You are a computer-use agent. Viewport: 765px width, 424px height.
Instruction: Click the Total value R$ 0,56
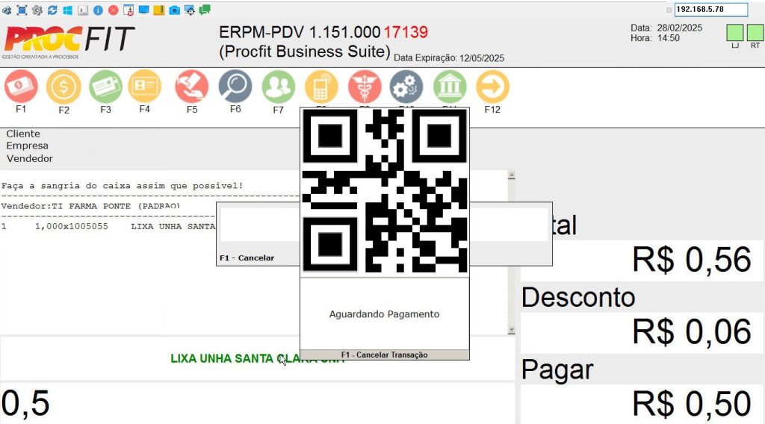691,259
